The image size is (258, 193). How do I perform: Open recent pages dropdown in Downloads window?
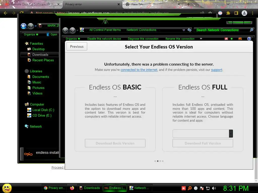pos(35,26)
